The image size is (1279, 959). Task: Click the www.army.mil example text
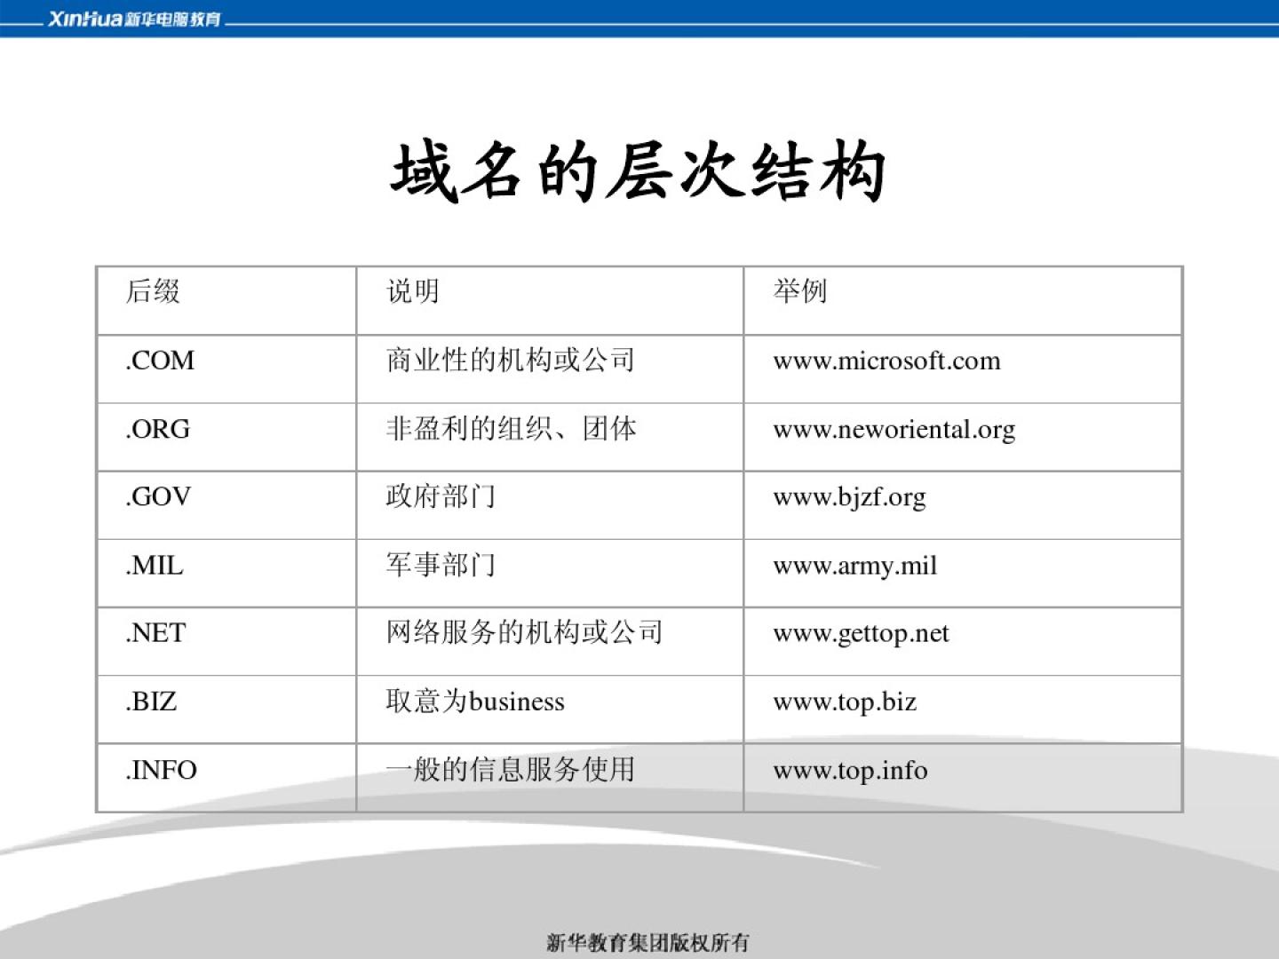[854, 566]
